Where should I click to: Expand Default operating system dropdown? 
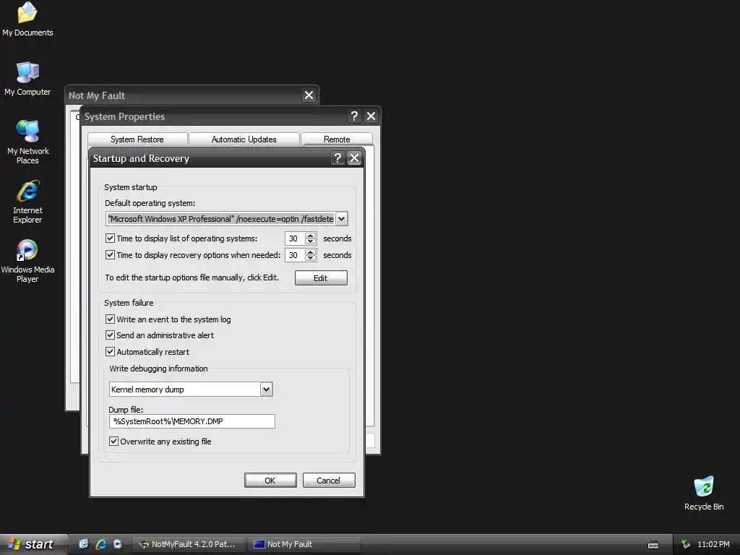342,219
